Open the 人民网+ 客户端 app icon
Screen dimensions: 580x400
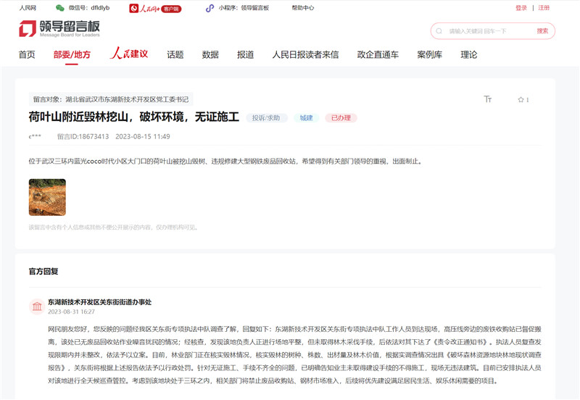pos(155,8)
